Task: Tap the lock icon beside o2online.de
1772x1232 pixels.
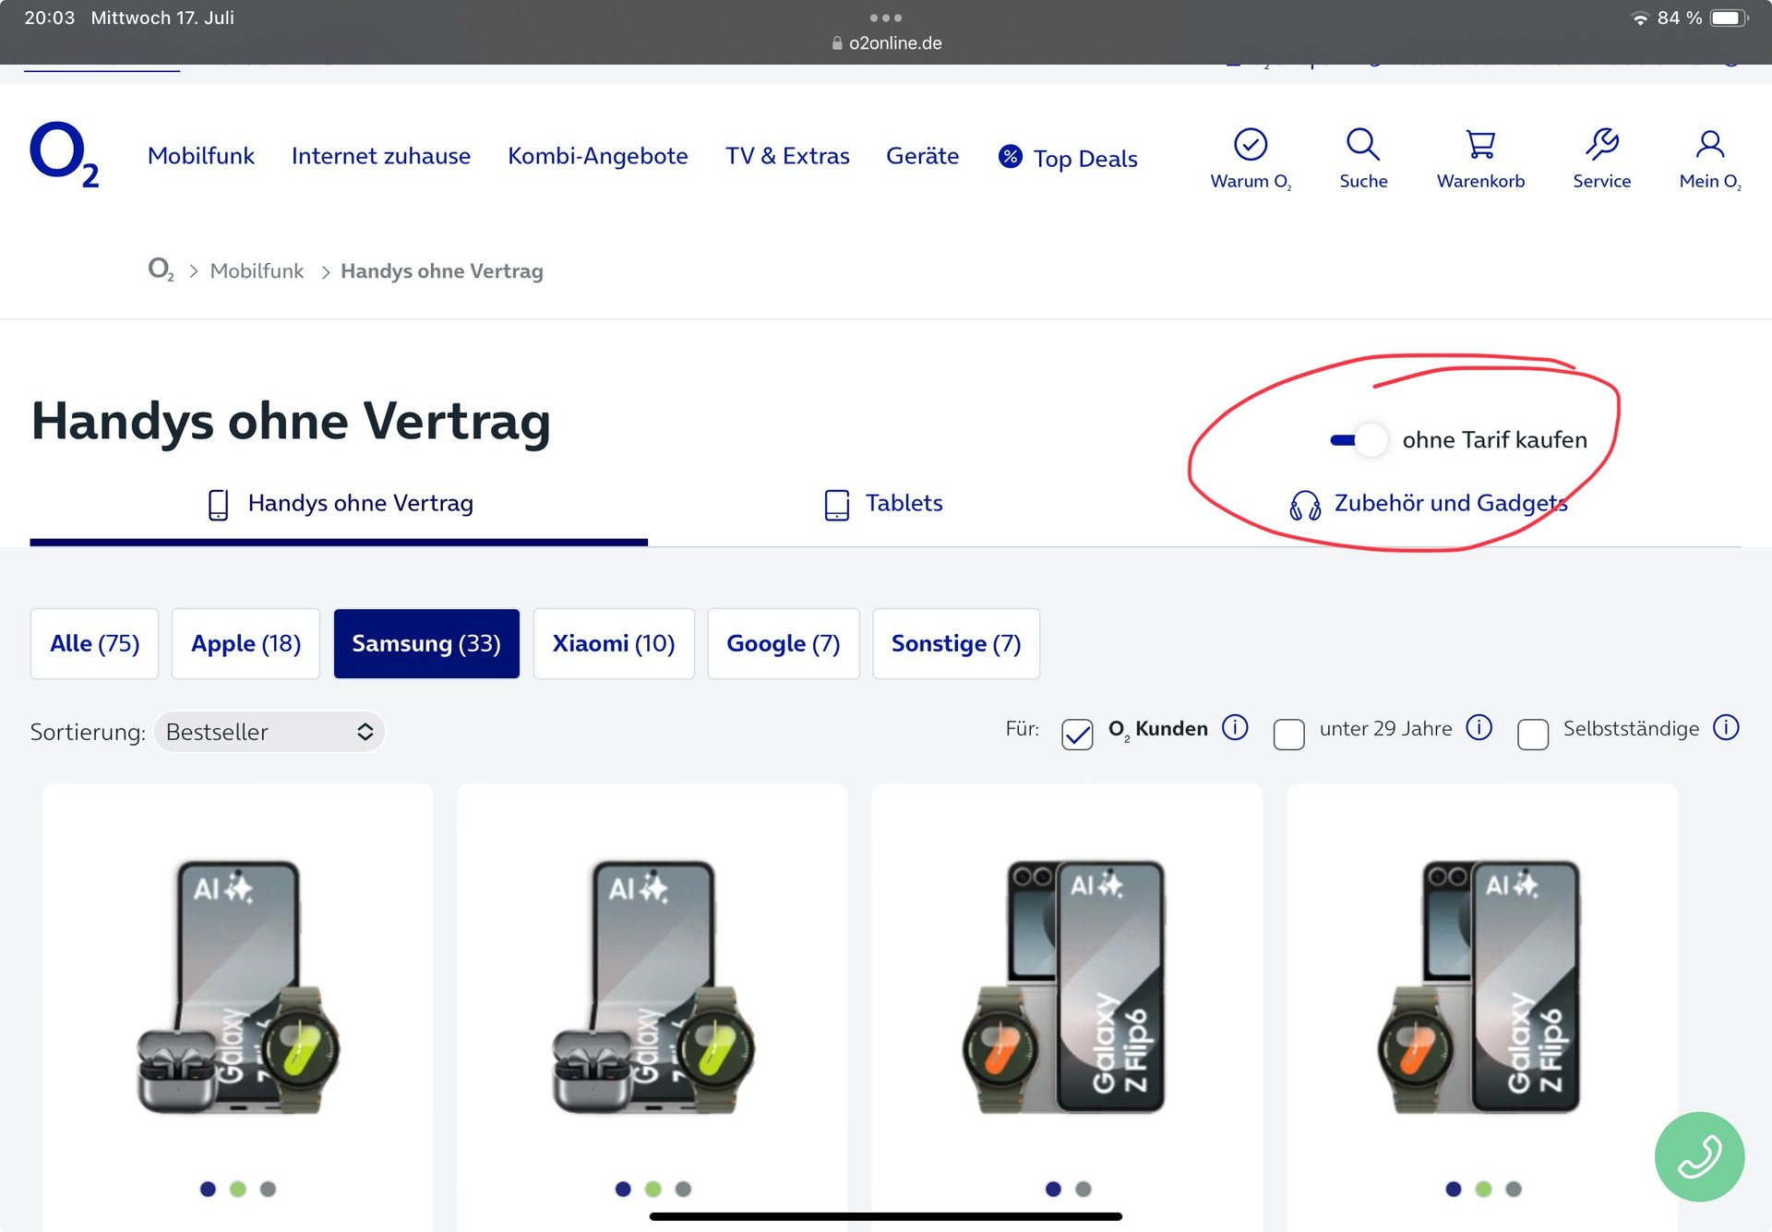Action: (x=837, y=43)
